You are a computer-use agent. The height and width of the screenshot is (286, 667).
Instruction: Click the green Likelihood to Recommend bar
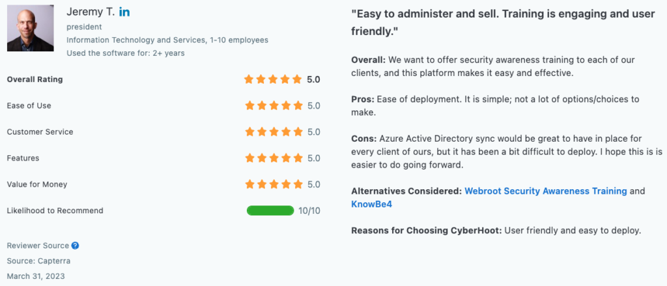(x=270, y=211)
